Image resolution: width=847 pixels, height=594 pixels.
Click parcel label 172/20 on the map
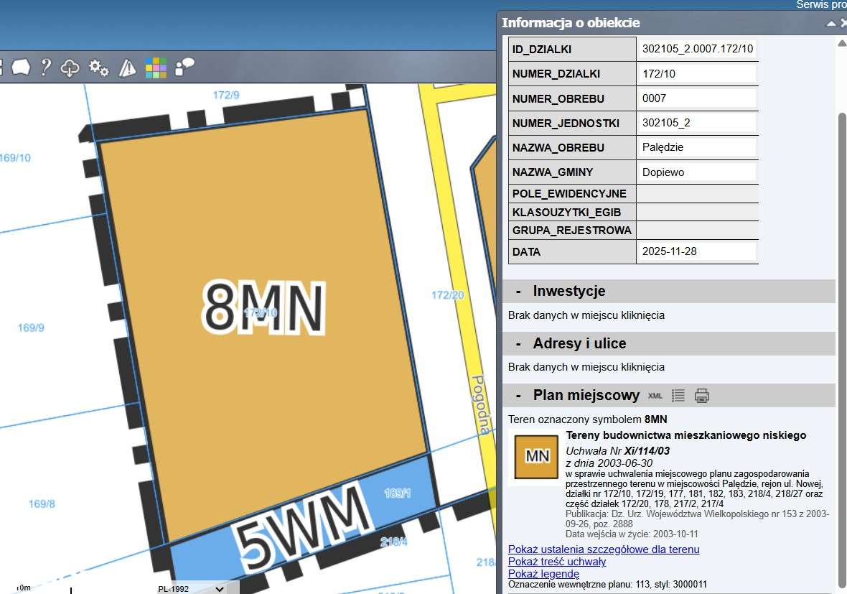point(447,295)
